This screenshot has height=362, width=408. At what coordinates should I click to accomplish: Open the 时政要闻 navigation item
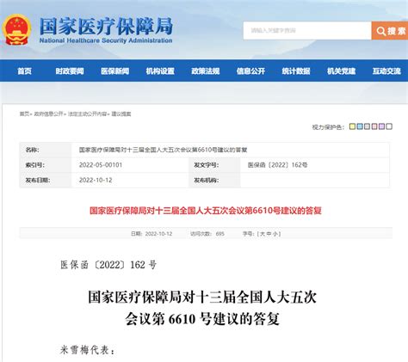70,71
